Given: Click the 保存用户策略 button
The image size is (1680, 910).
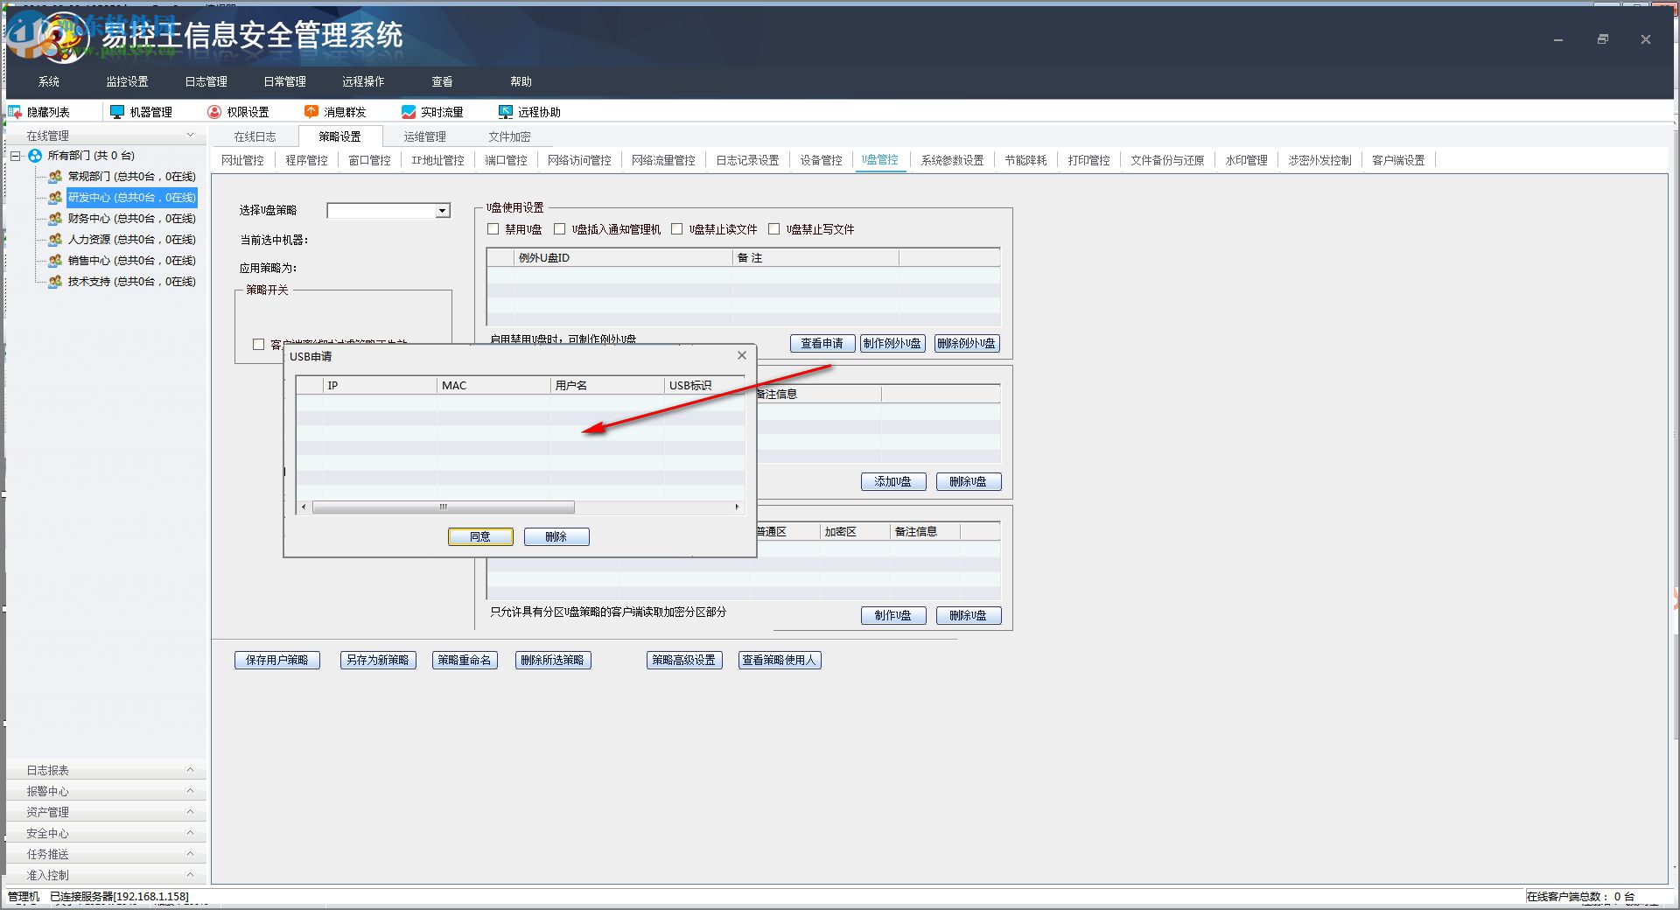Looking at the screenshot, I should 277,660.
